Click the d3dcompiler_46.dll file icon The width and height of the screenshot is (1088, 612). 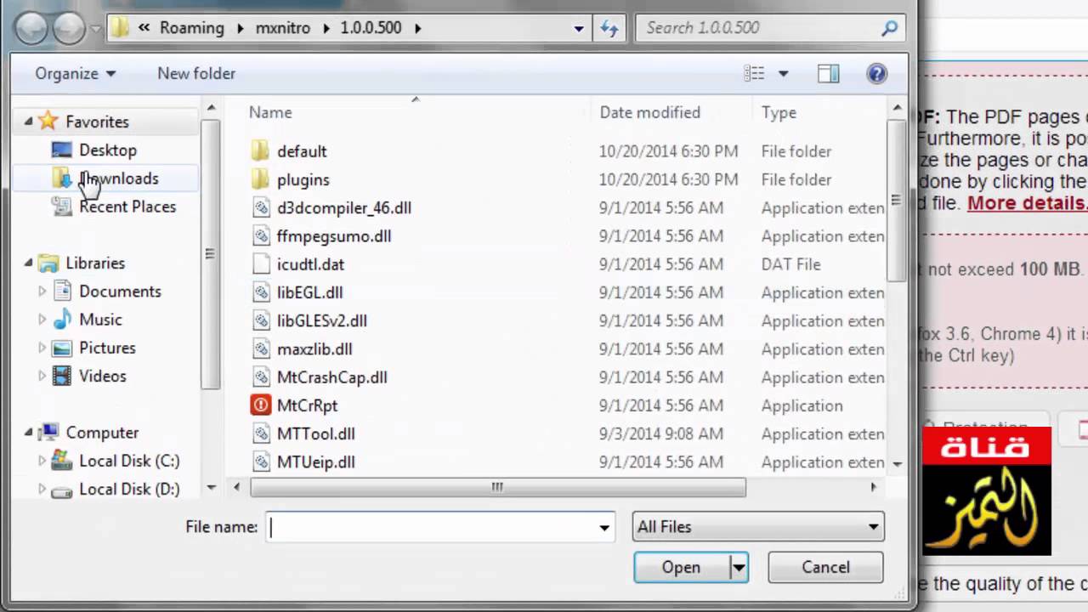click(261, 207)
